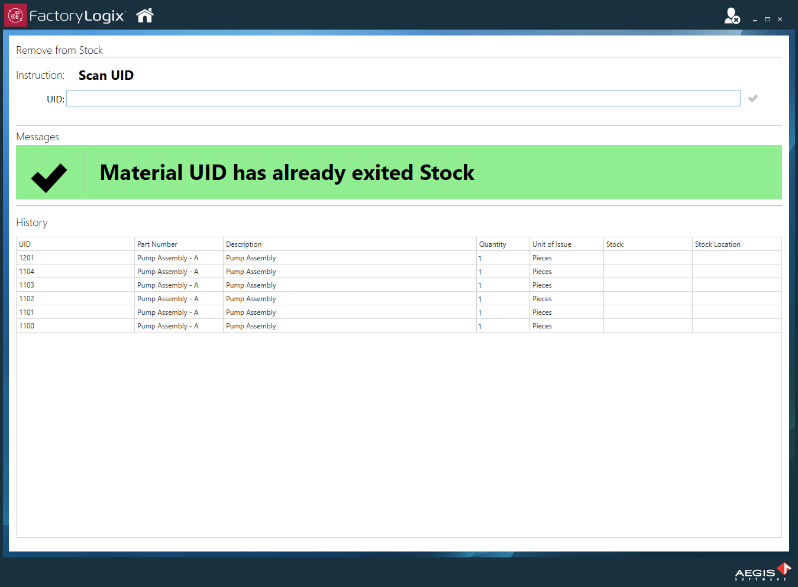Click inside the UID input box
Screen dimensions: 798x587
point(403,98)
